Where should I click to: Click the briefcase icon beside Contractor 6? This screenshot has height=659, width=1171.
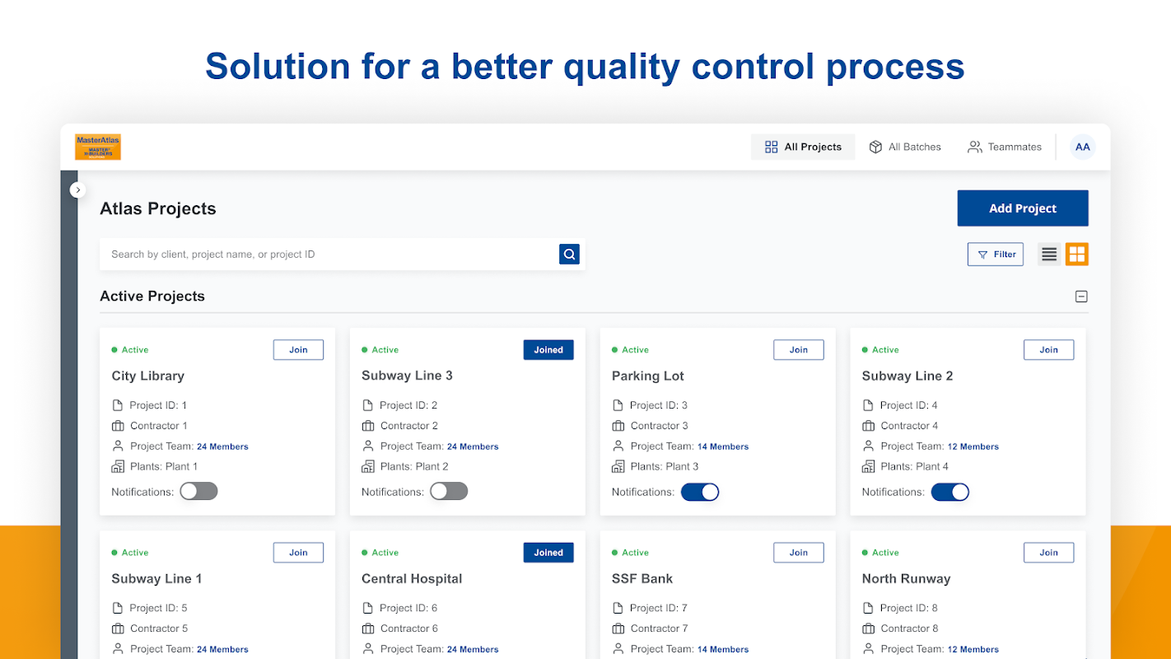[x=367, y=629]
